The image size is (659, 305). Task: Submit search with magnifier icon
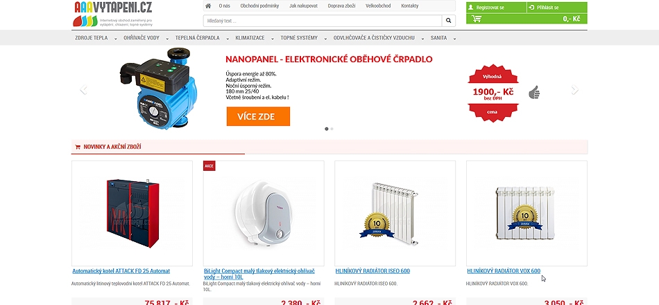tap(448, 21)
